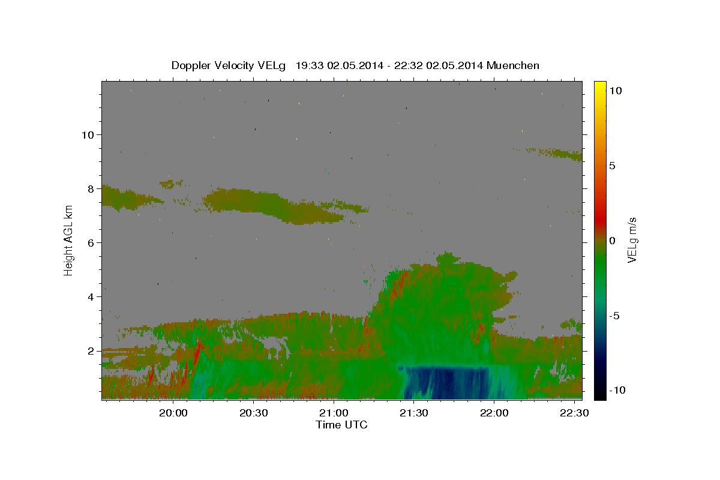Click the height axis label 8
The height and width of the screenshot is (480, 720).
pos(91,189)
